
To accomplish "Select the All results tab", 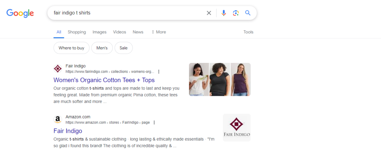I will pyautogui.click(x=59, y=32).
